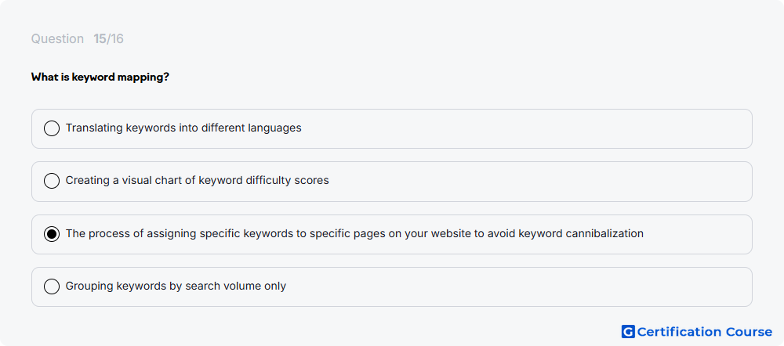Click the words 'keyword difficulty scores' in the second answer
This screenshot has width=784, height=346.
263,180
